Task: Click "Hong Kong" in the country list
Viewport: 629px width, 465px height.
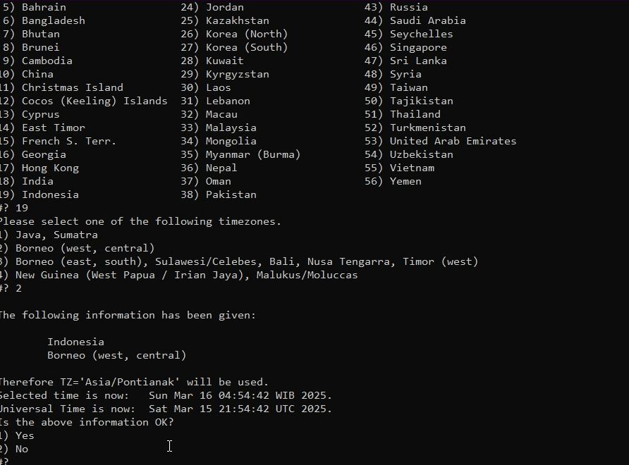Action: (50, 168)
